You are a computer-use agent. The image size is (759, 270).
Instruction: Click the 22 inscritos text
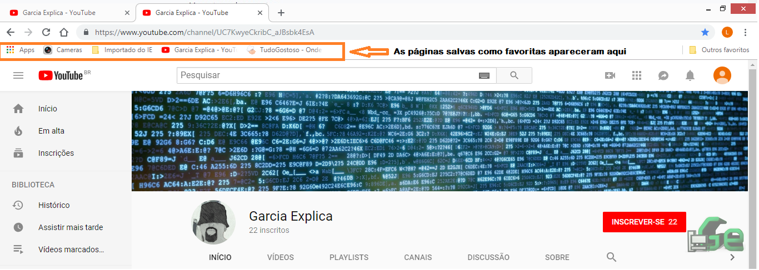tap(269, 230)
